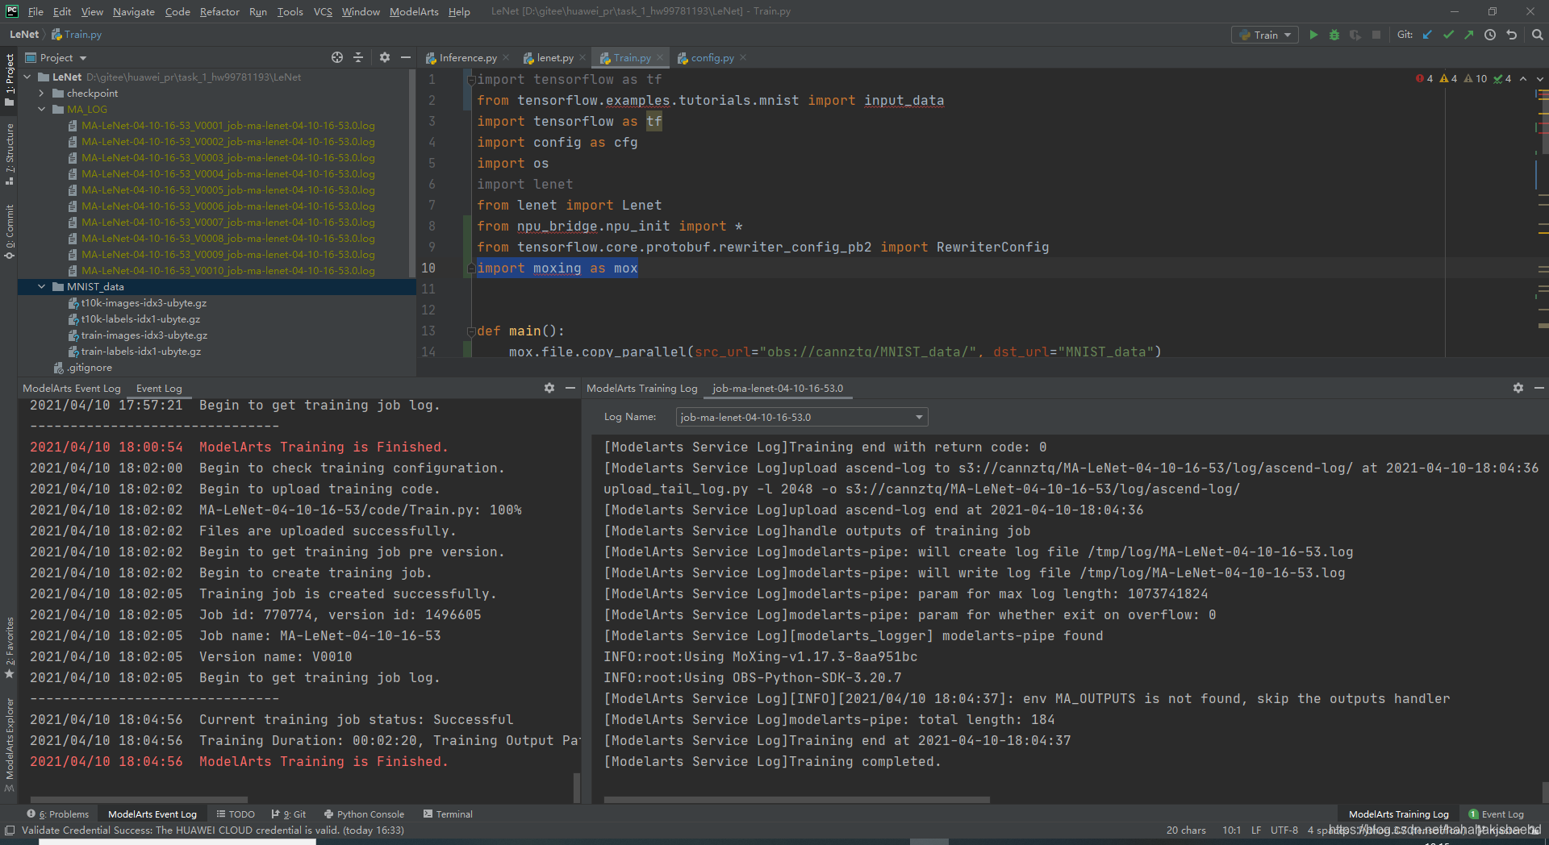The height and width of the screenshot is (845, 1549).
Task: Open Git history clock icon
Action: click(1490, 35)
